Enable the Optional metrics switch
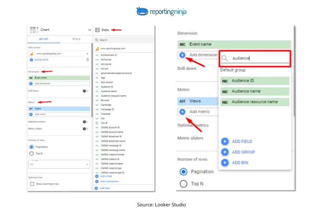Viewport: 323px width, 215px height. click(85, 122)
